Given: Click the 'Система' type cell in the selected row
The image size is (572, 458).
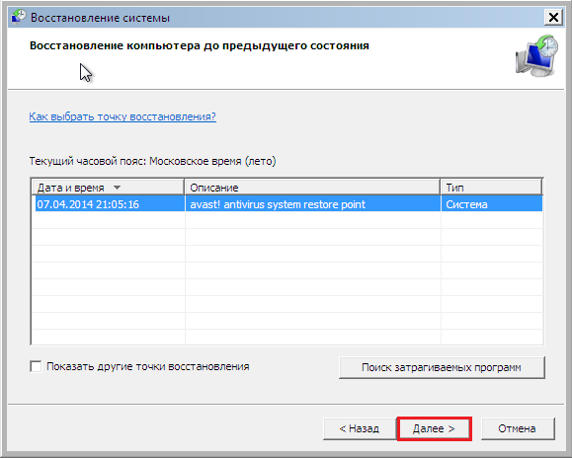Looking at the screenshot, I should (x=466, y=204).
